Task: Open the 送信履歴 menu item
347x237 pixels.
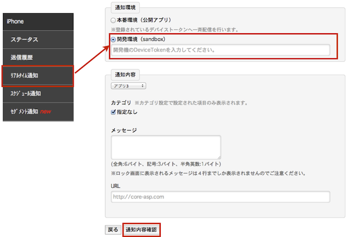Action: [38, 57]
